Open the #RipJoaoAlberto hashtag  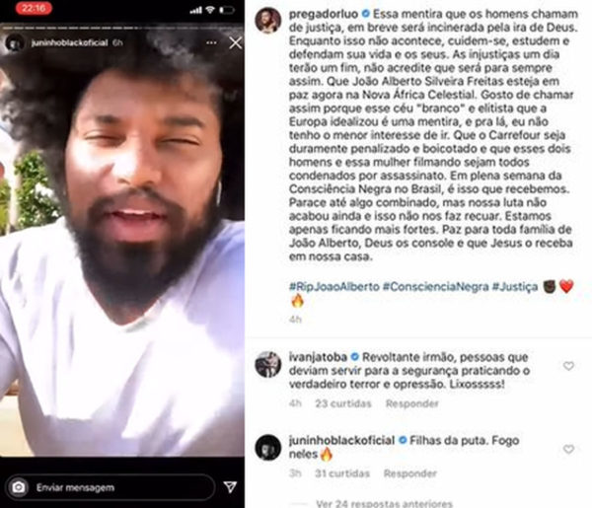click(x=334, y=286)
